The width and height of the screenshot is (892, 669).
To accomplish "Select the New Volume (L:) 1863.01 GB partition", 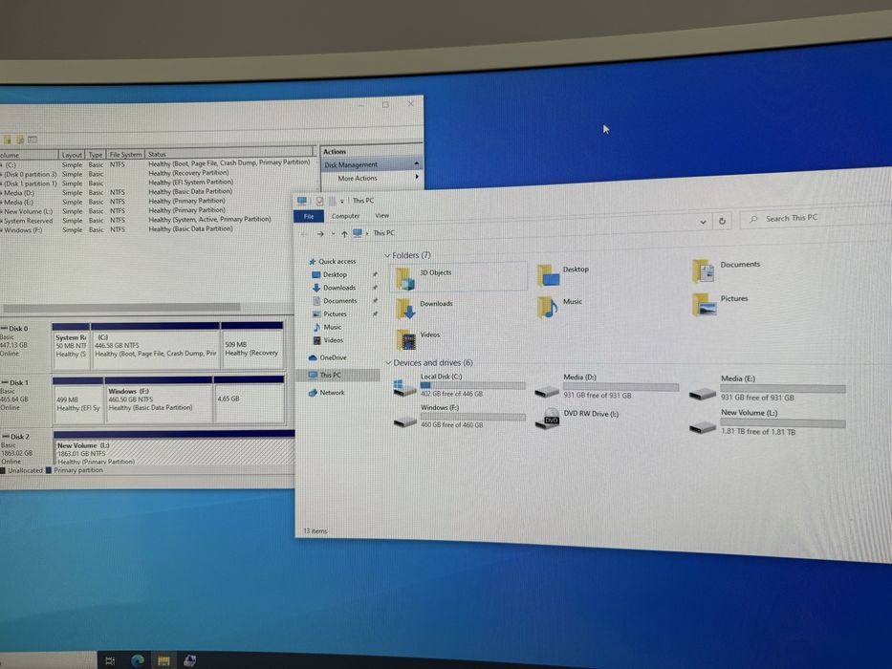I will point(175,449).
